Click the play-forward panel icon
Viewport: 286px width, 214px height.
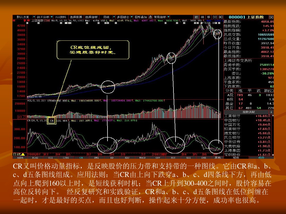(221, 17)
